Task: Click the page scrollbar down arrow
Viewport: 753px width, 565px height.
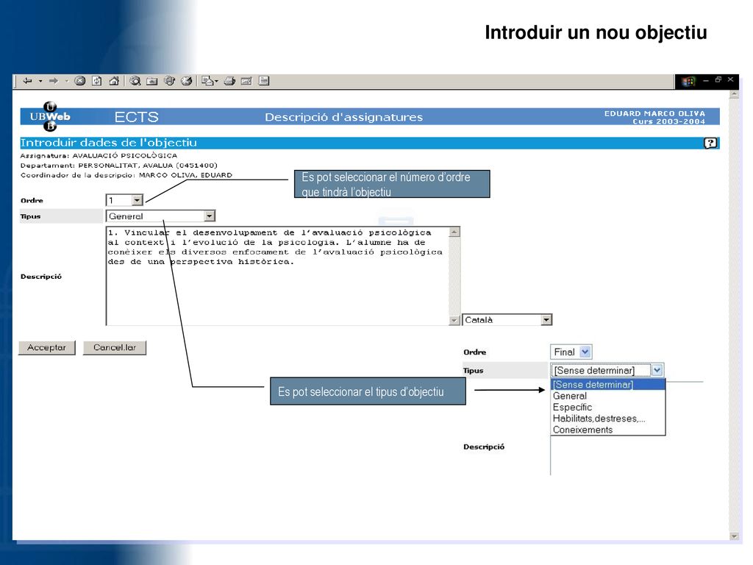Action: click(x=734, y=536)
